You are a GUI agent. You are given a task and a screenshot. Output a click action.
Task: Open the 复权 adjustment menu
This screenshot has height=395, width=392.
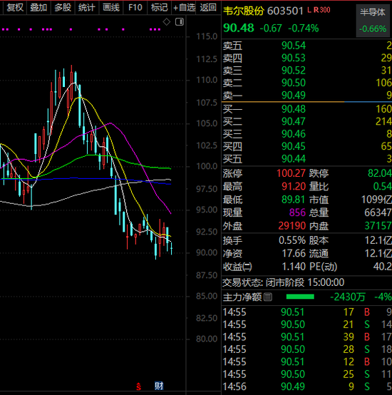15,7
